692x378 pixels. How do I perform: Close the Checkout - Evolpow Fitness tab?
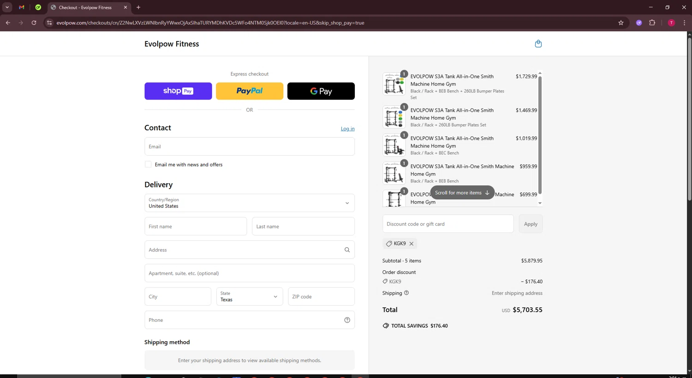(x=125, y=7)
